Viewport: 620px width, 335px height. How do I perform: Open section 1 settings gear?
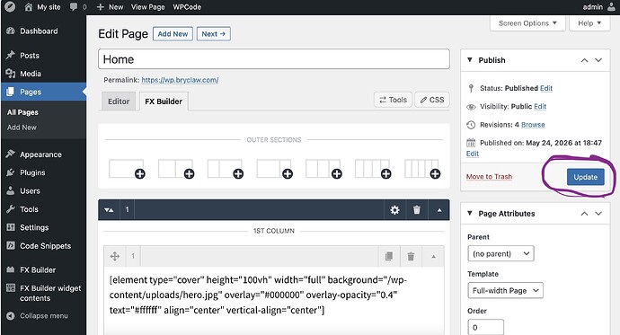click(394, 210)
